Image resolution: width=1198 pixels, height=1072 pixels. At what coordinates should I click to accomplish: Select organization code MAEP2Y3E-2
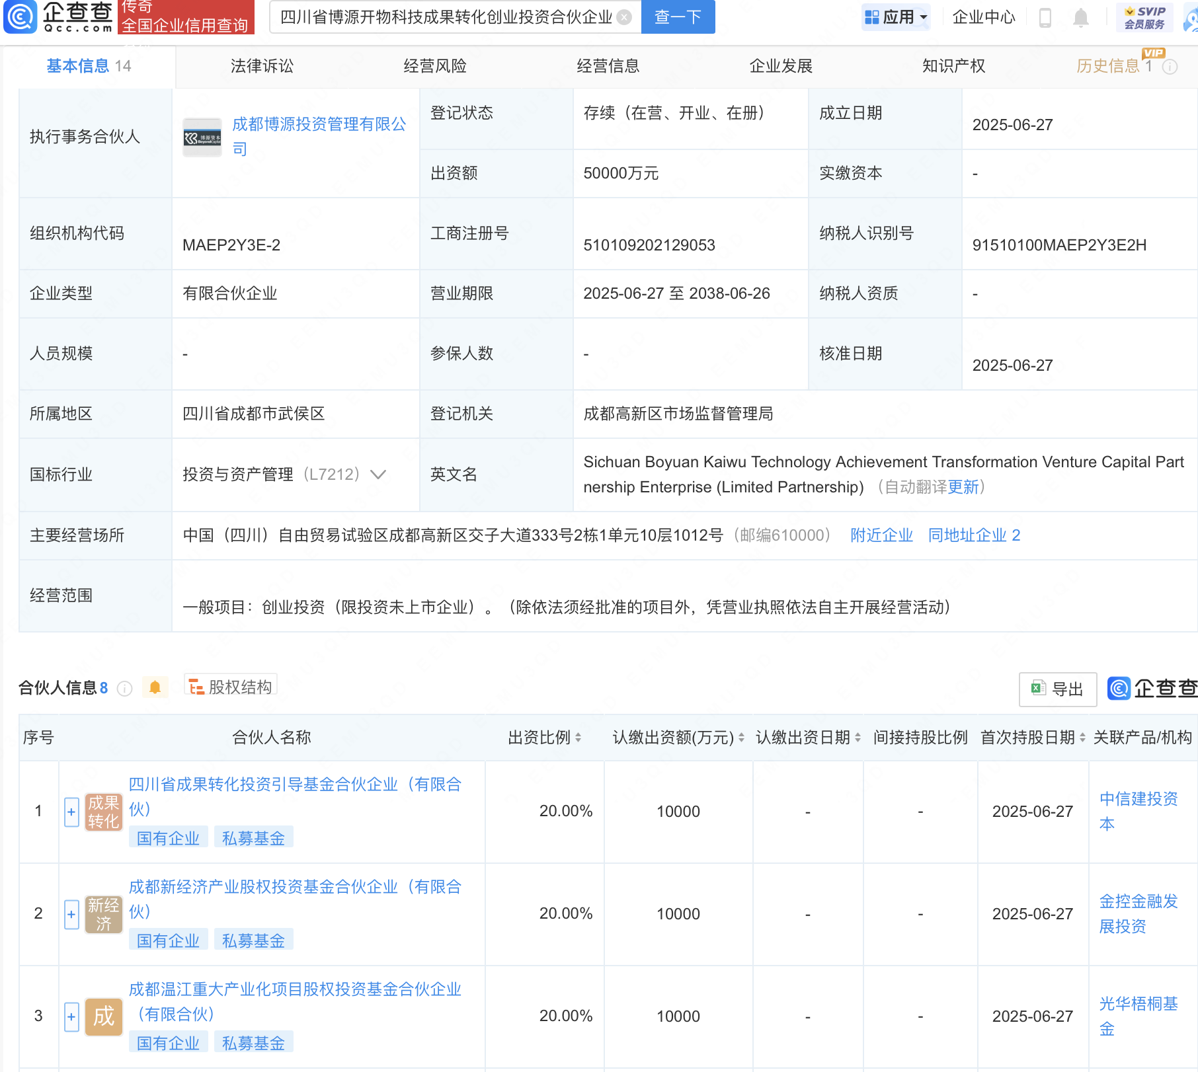click(x=231, y=245)
